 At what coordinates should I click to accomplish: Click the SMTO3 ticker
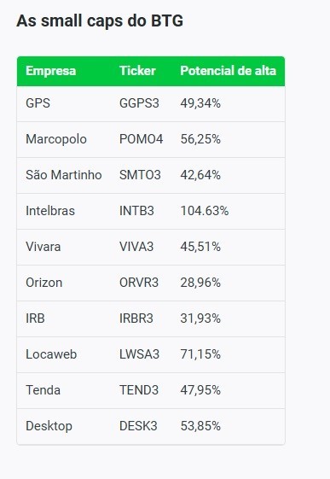pyautogui.click(x=140, y=175)
